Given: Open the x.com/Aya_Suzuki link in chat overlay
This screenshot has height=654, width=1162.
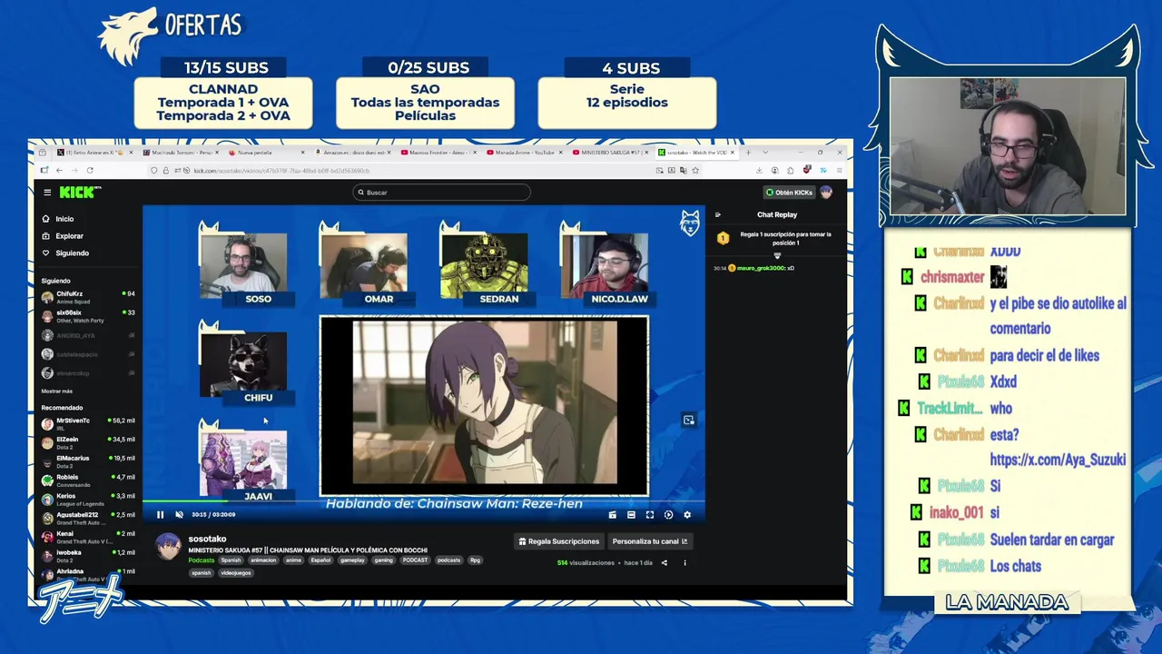Looking at the screenshot, I should [x=1058, y=460].
